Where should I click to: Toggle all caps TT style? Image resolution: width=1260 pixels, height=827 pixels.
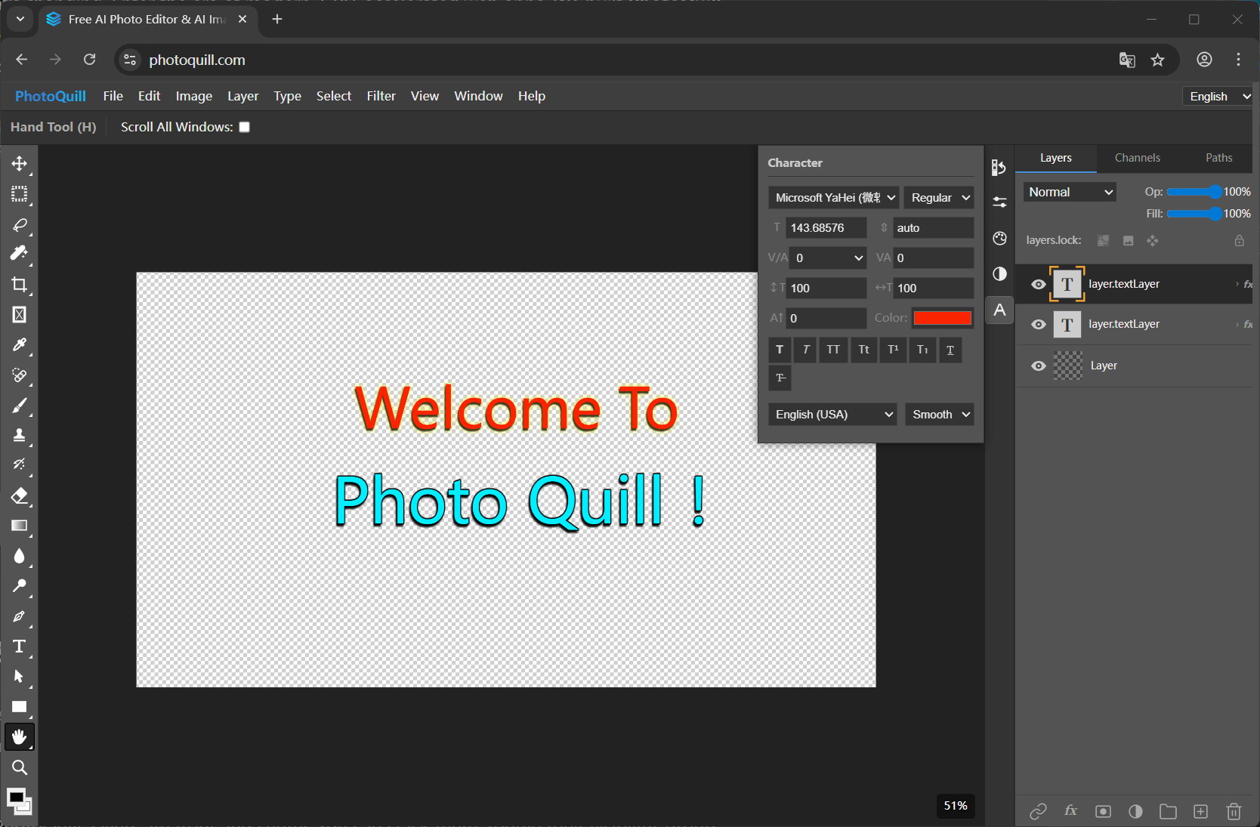tap(833, 350)
